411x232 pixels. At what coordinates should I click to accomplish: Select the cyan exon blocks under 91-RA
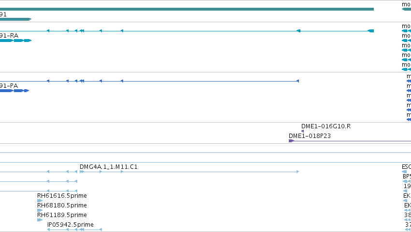click(x=16, y=41)
